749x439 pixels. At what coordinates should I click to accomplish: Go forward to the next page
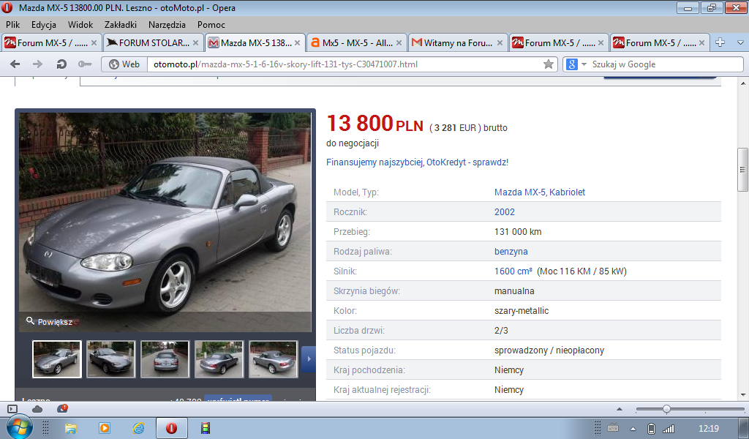click(x=38, y=64)
